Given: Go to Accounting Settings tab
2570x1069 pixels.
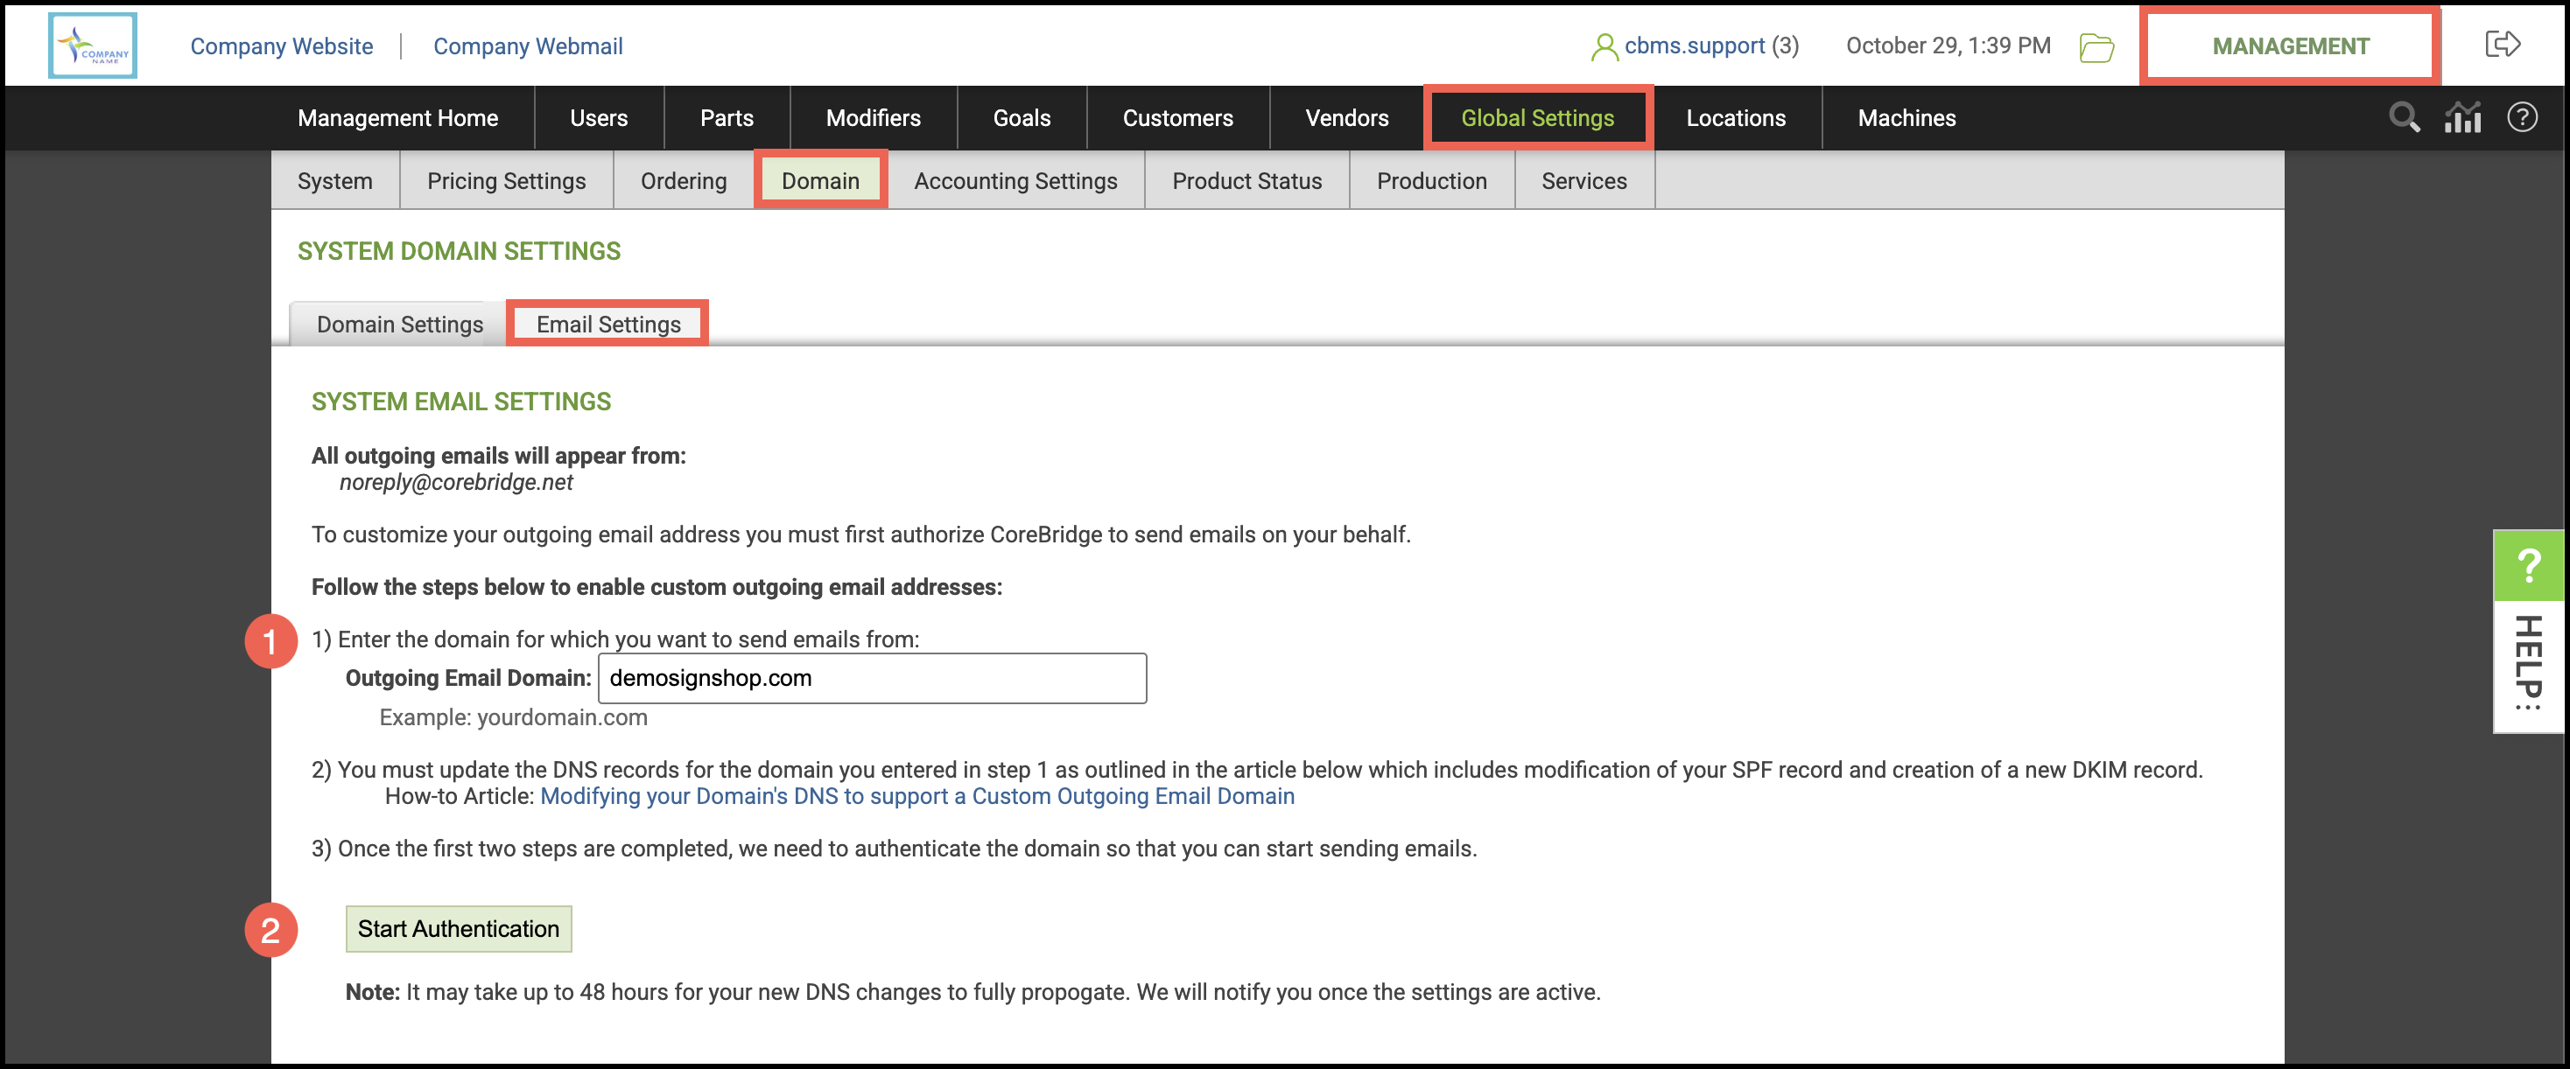Looking at the screenshot, I should pyautogui.click(x=1015, y=180).
